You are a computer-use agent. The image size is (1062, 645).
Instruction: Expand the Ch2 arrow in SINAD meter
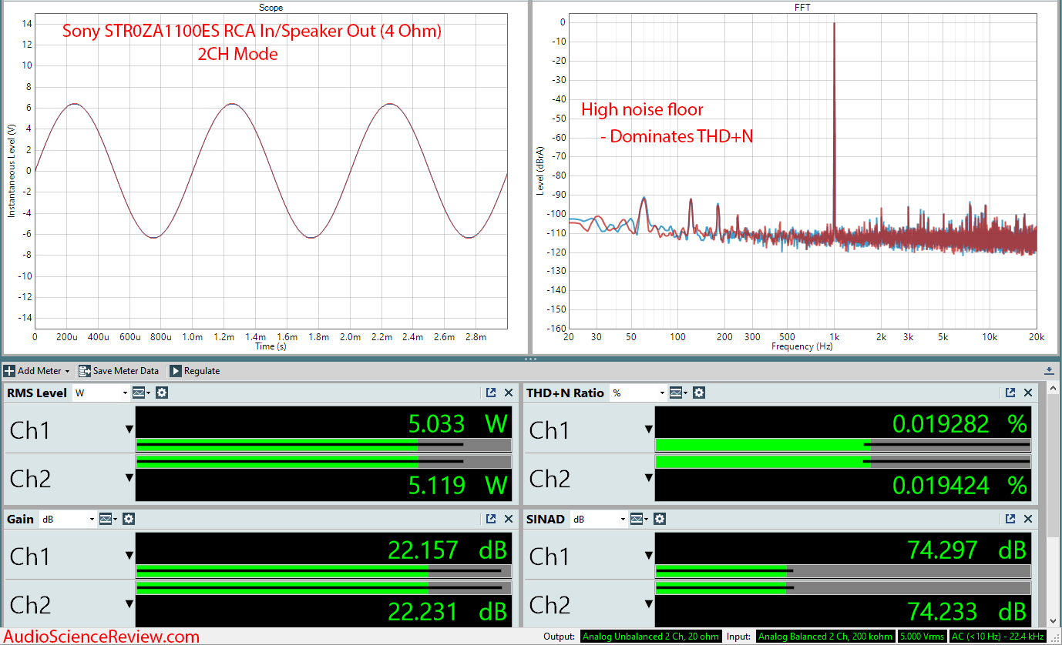point(648,605)
